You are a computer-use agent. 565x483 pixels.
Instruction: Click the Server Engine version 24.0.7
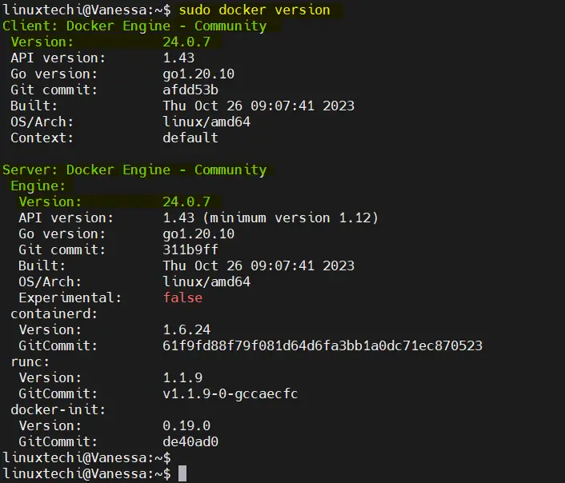[x=186, y=202]
